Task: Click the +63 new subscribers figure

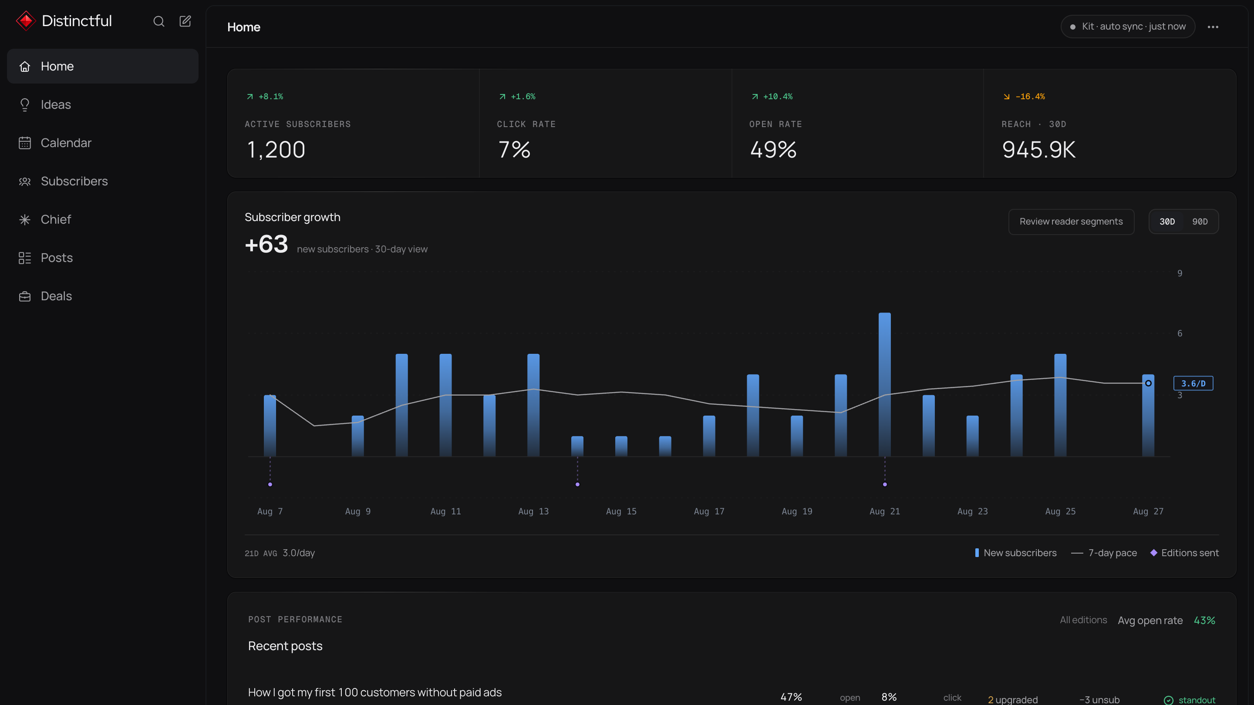Action: 266,244
